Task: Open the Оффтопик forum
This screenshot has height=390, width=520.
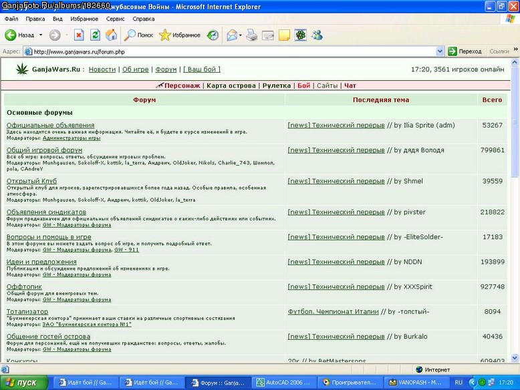Action: [24, 286]
